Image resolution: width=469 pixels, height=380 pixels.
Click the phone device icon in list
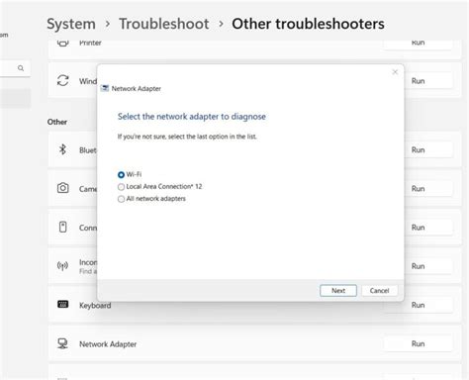click(x=62, y=227)
